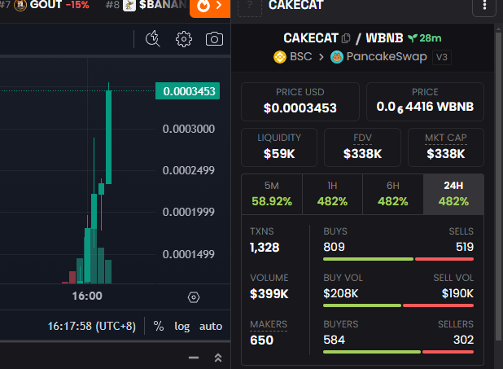Image resolution: width=503 pixels, height=369 pixels.
Task: Click the PRICE USD $0.0003453 box
Action: [x=300, y=102]
